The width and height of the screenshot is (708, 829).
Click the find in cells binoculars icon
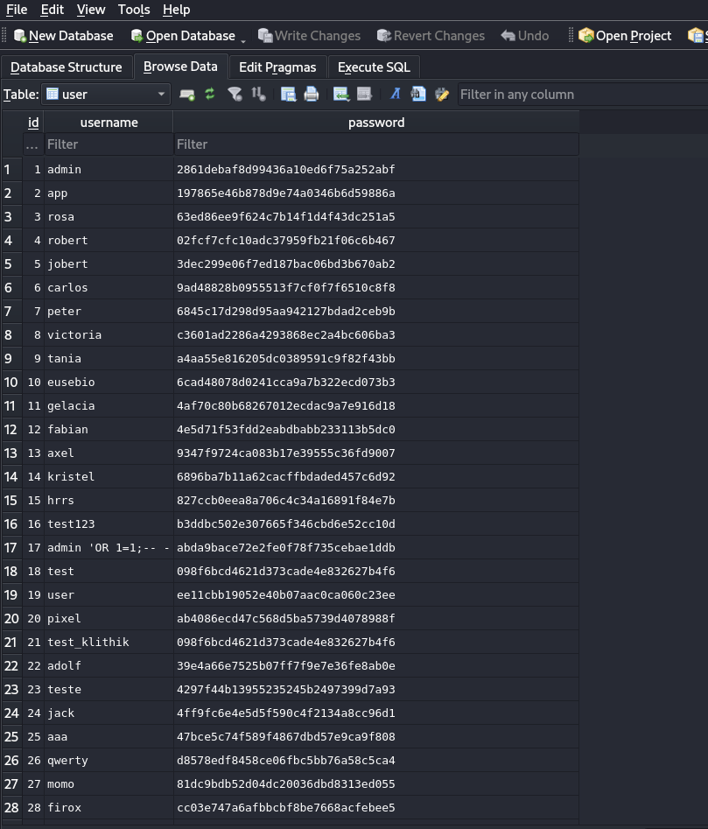pos(418,95)
